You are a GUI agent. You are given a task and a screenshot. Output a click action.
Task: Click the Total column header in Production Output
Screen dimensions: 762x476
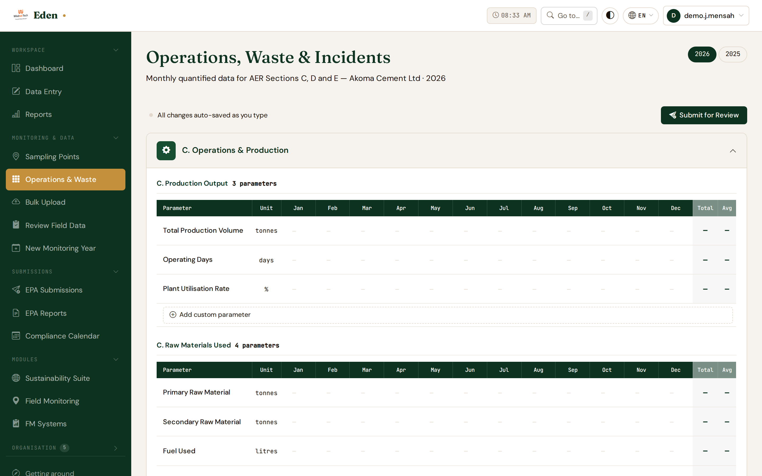(705, 208)
